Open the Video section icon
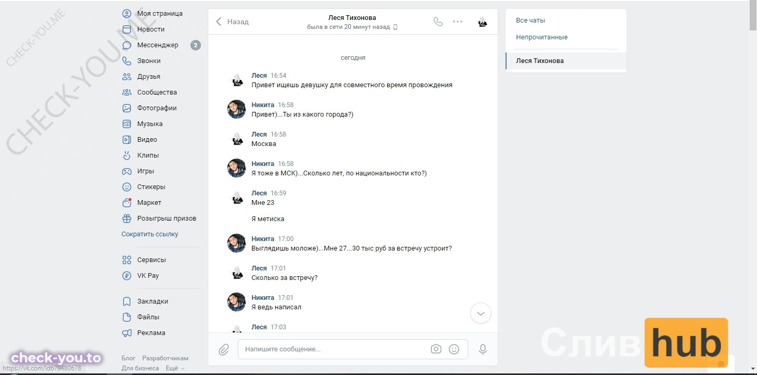 [127, 140]
